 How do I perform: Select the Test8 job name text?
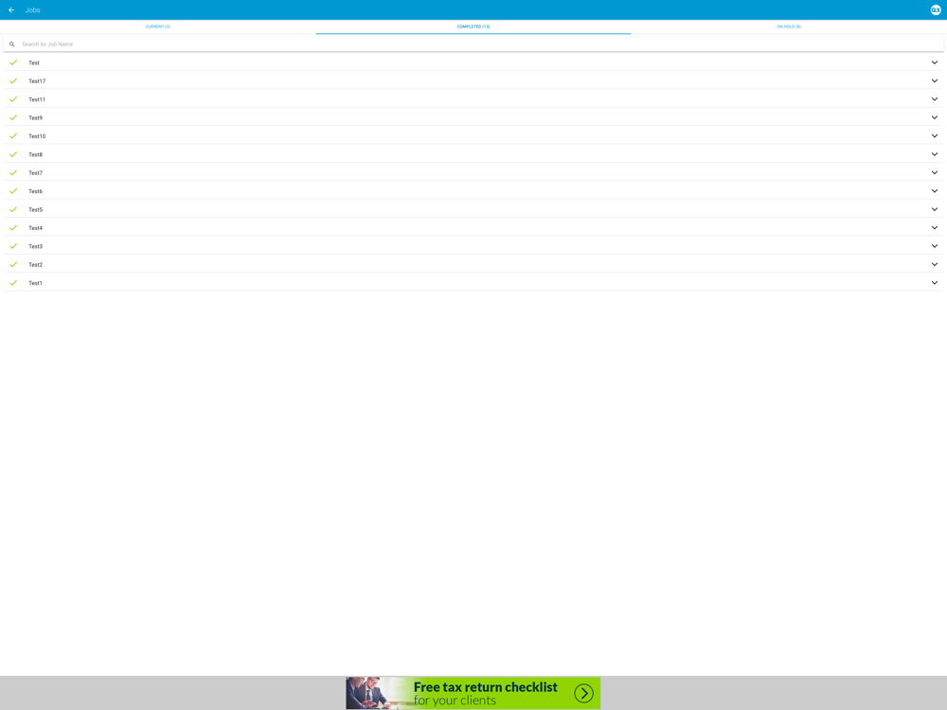click(x=36, y=154)
